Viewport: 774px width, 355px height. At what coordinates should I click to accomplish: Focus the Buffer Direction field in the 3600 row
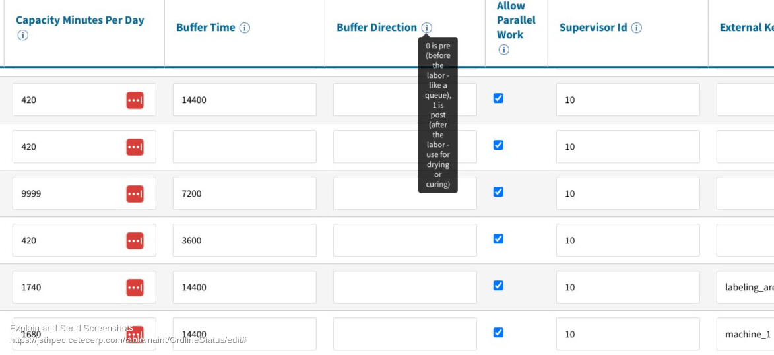pyautogui.click(x=404, y=240)
